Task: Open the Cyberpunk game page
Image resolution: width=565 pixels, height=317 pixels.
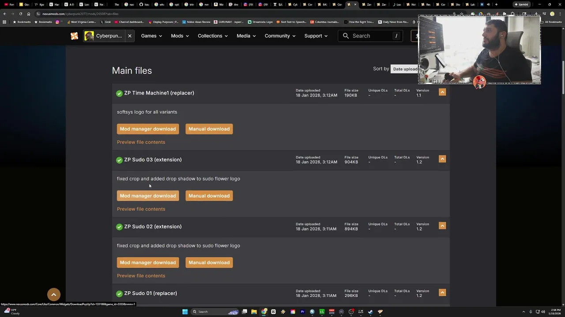Action: pyautogui.click(x=104, y=36)
